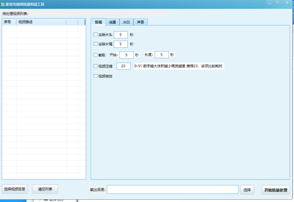Image resolution: width=294 pixels, height=202 pixels.
Task: Click 选择 button beside output directory
Action: coord(247,190)
